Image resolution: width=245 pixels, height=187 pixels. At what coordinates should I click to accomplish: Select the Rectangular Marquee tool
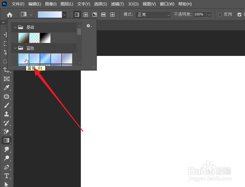pyautogui.click(x=5, y=43)
